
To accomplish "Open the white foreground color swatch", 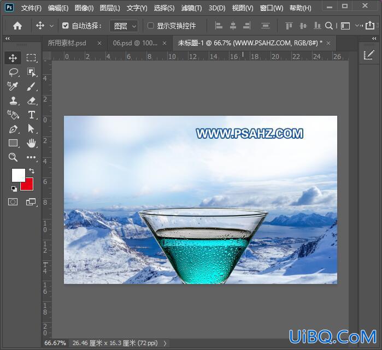I will (x=18, y=175).
